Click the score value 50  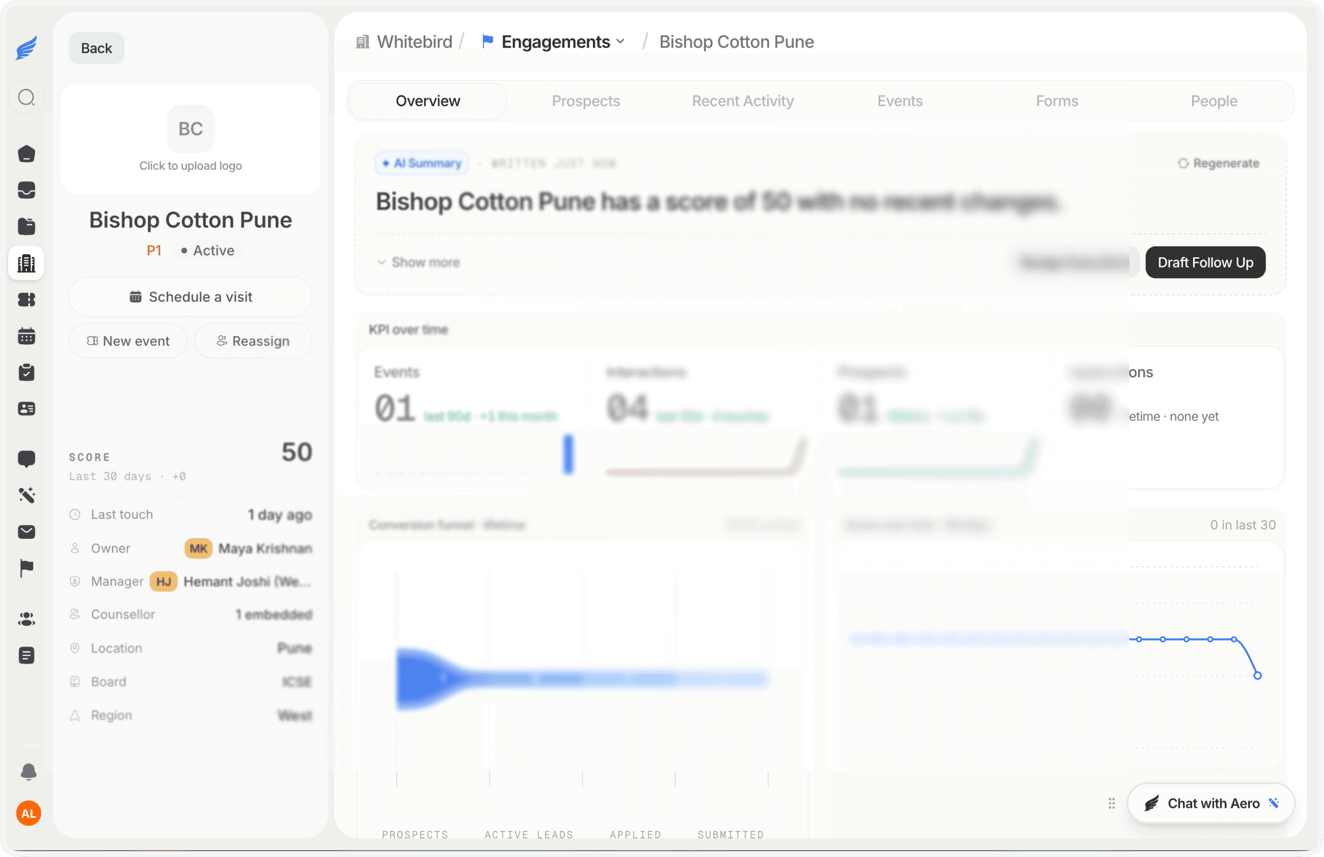pos(296,452)
